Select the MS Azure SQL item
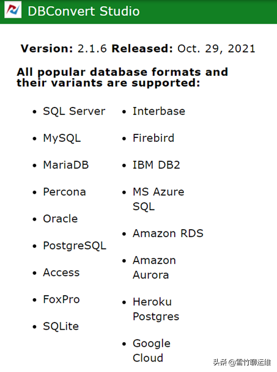 [x=158, y=199]
